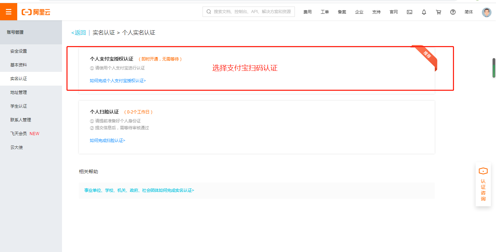Select 安全设置 in the sidebar
This screenshot has width=496, height=252.
31,51
